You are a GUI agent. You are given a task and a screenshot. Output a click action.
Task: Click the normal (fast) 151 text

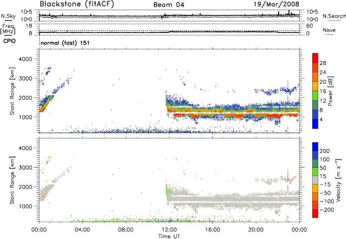65,43
